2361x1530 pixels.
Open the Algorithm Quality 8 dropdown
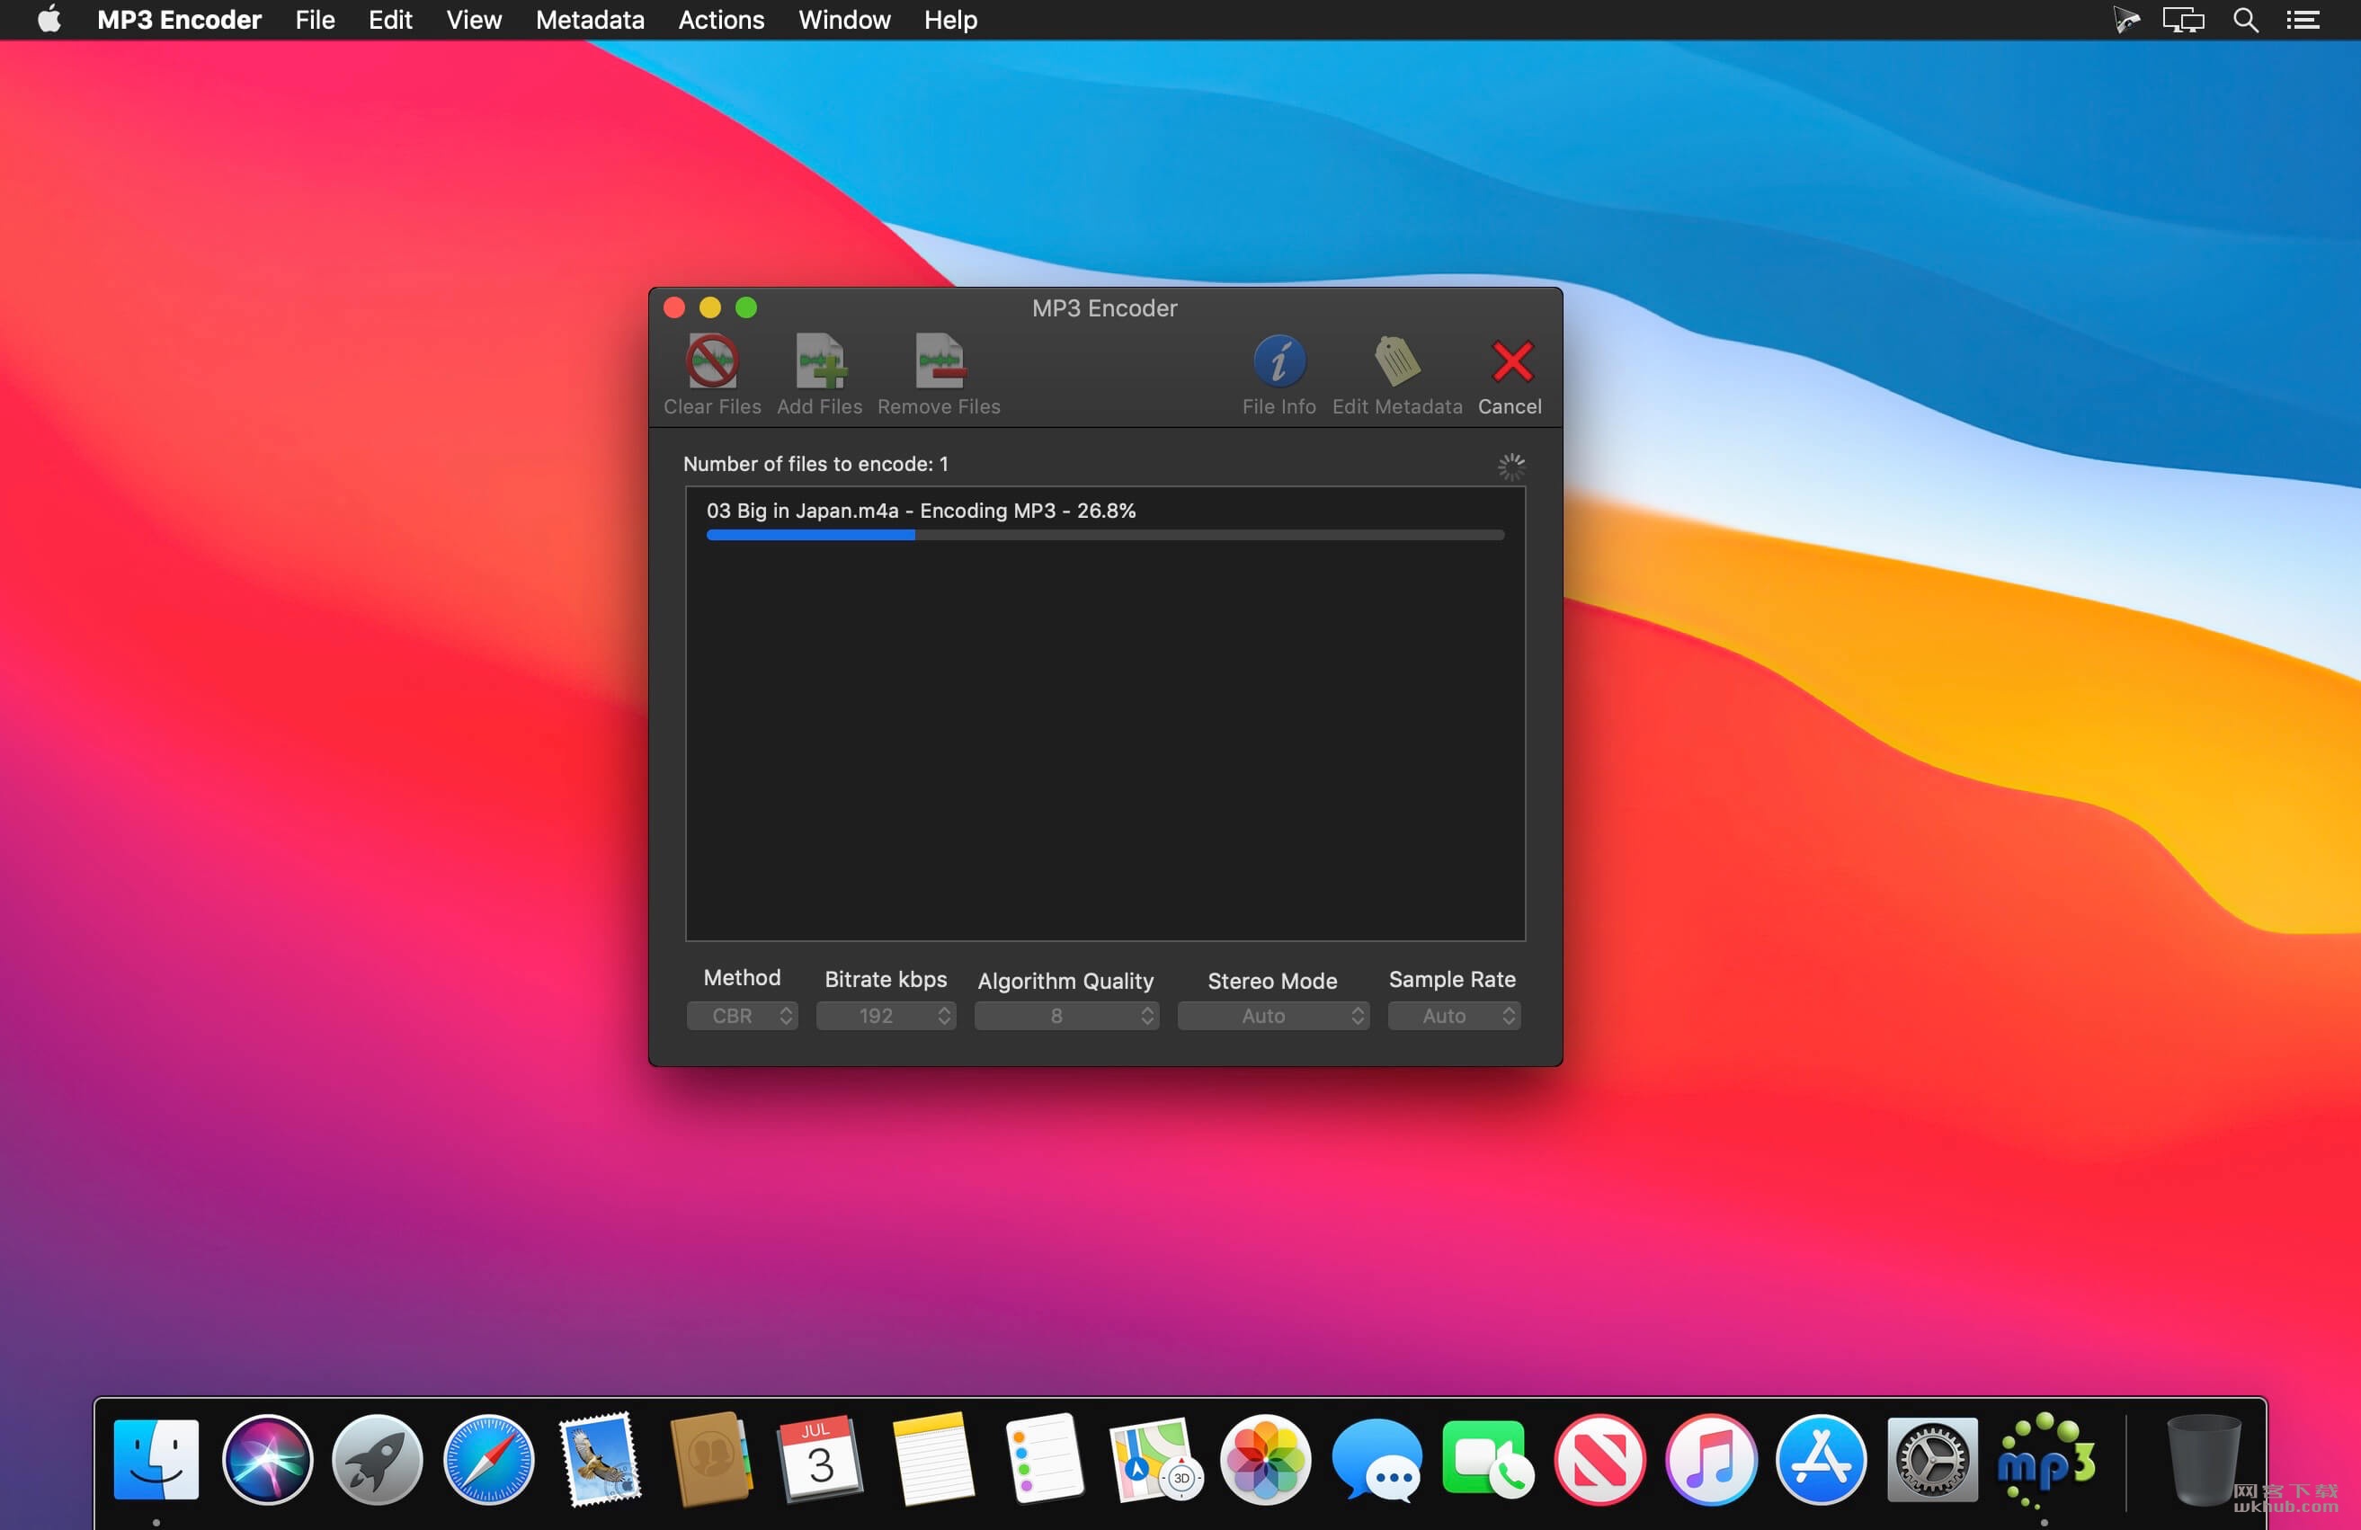[1066, 1016]
